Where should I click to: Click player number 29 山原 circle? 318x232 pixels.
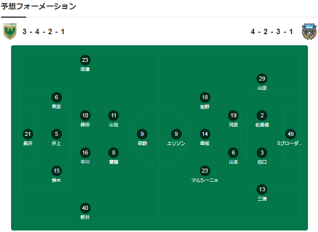point(262,79)
